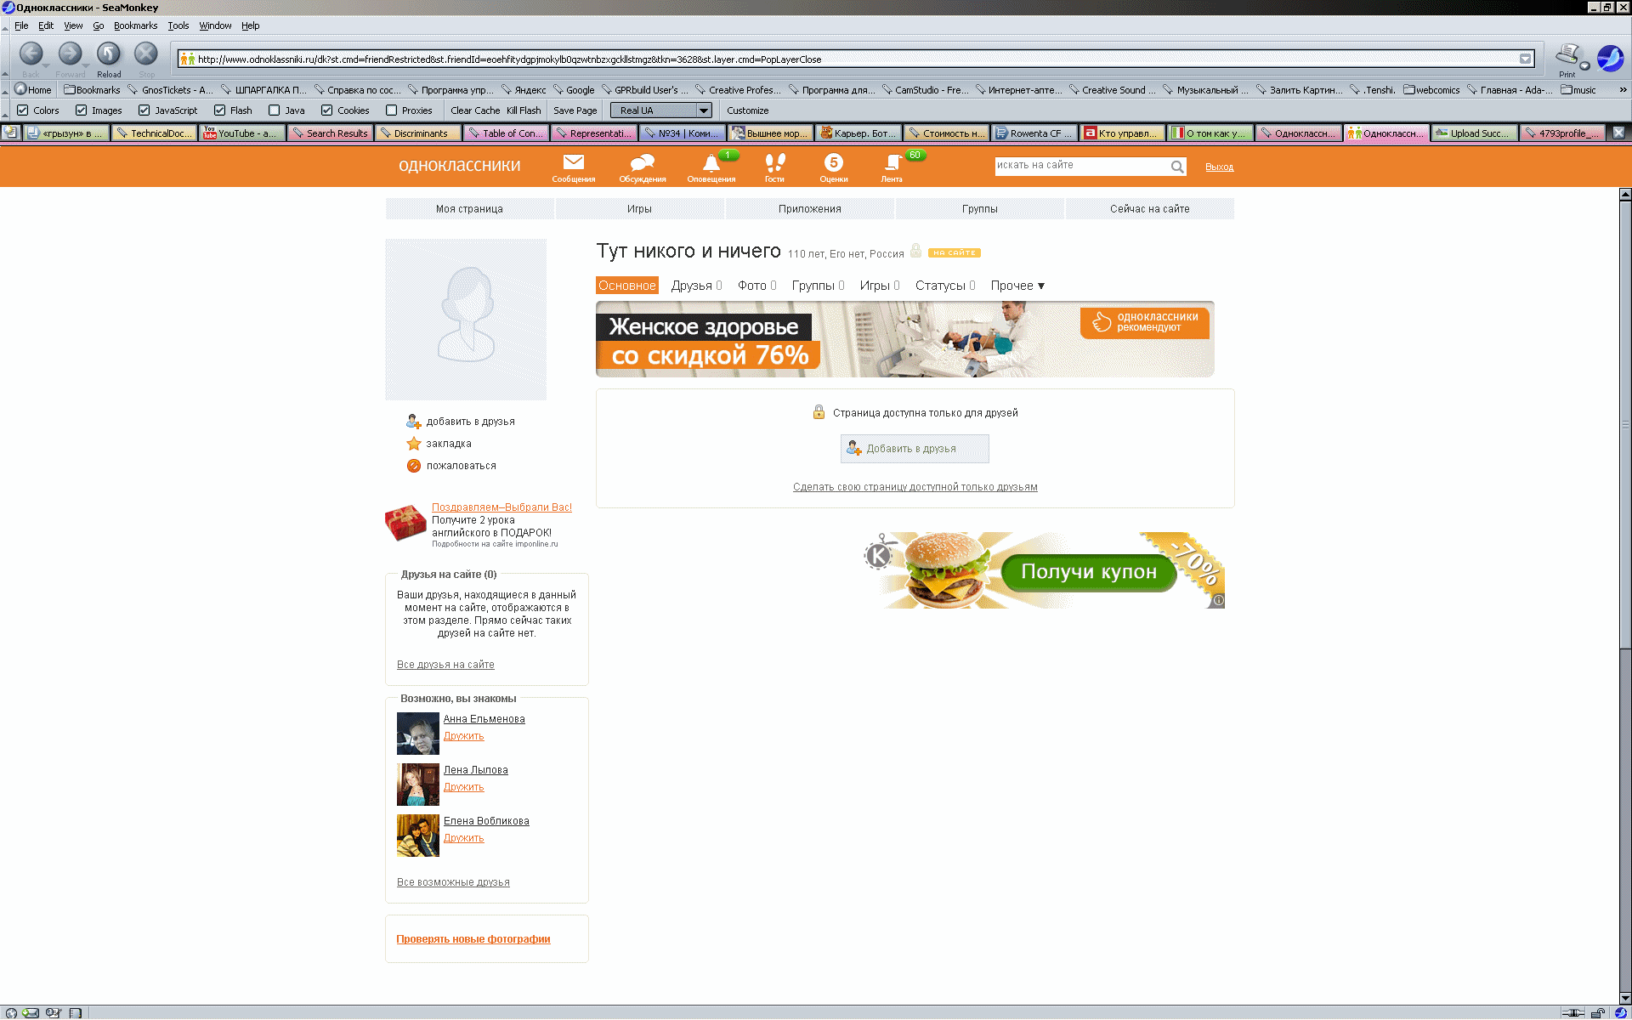
Task: Open the Bookmarks menu
Action: (135, 25)
